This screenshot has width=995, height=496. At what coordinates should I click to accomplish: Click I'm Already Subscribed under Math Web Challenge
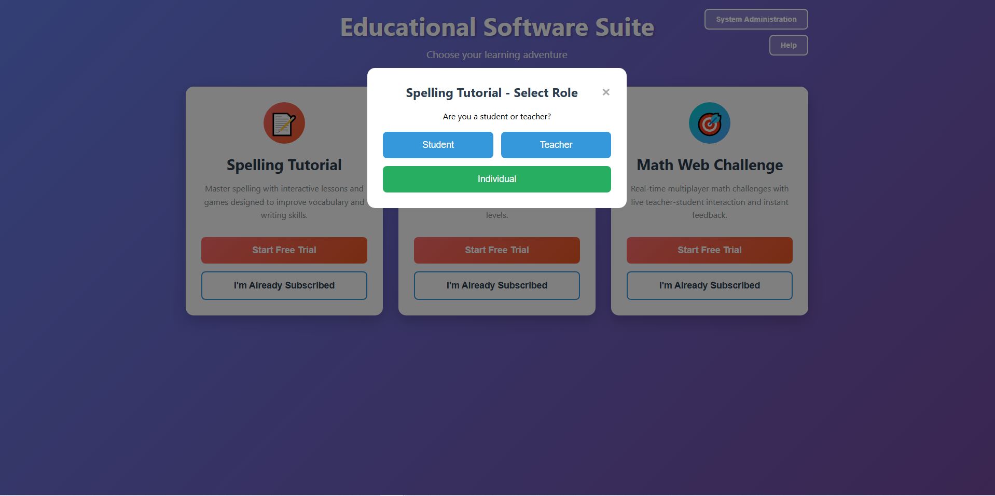[x=709, y=285]
